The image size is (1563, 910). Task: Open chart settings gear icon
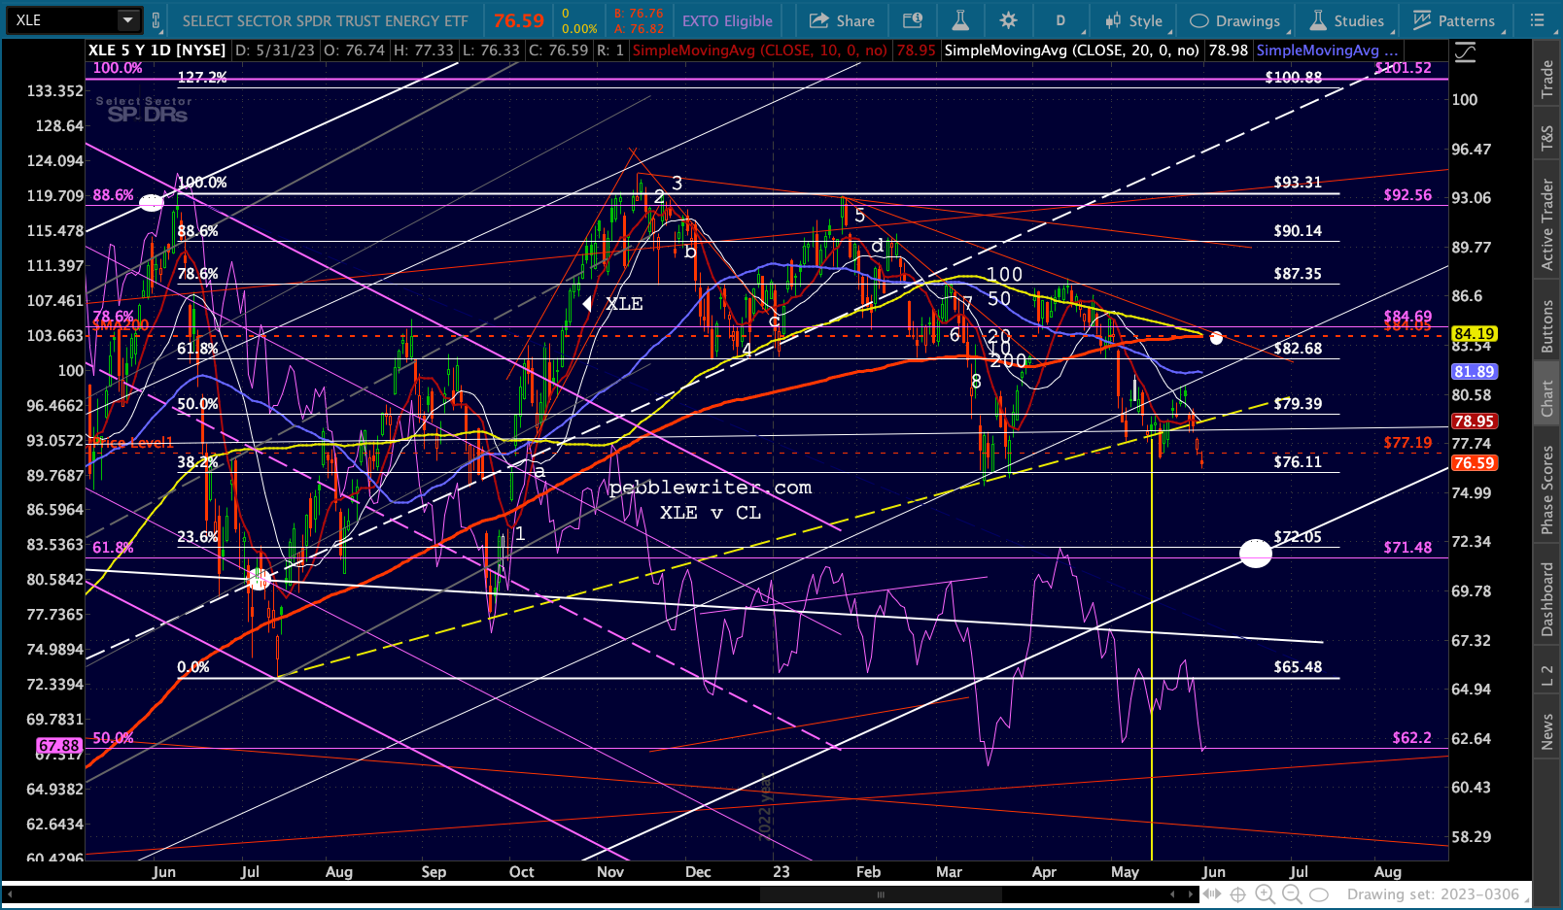coord(1008,20)
